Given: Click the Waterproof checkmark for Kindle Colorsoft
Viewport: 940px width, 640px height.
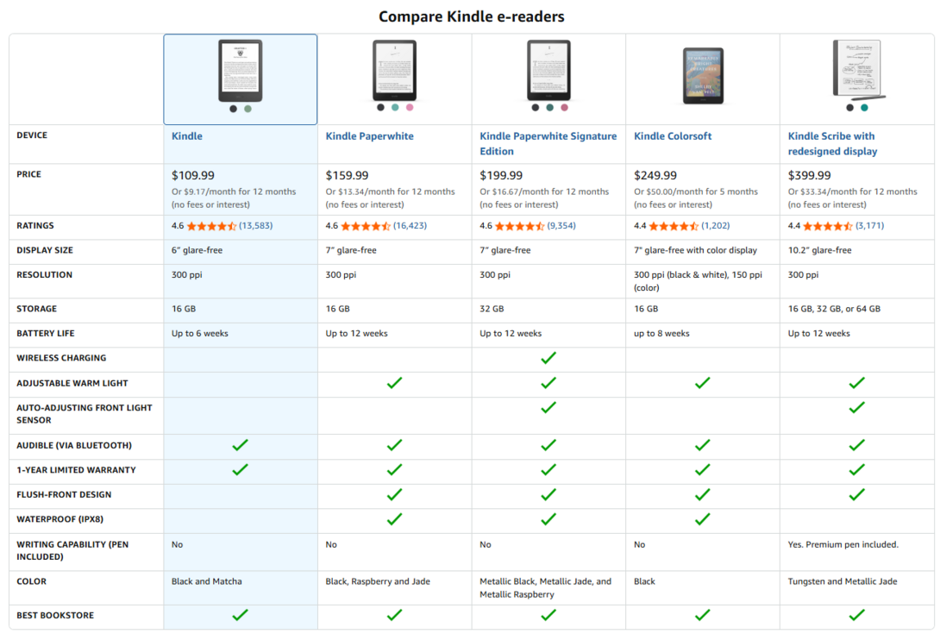Looking at the screenshot, I should click(x=702, y=519).
